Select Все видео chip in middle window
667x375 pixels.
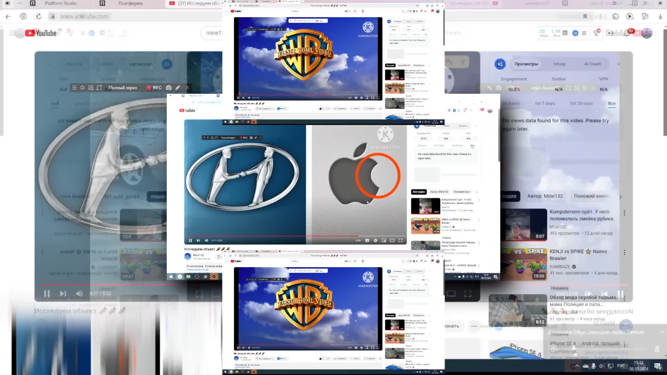click(x=419, y=192)
